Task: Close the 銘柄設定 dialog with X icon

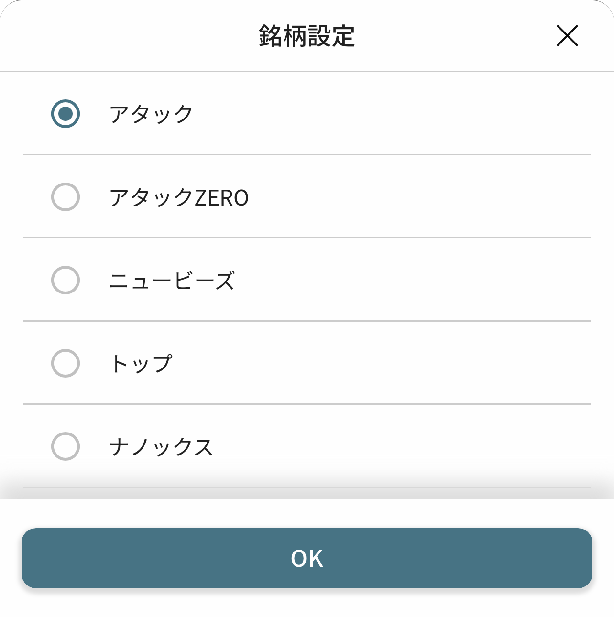Action: pos(567,36)
